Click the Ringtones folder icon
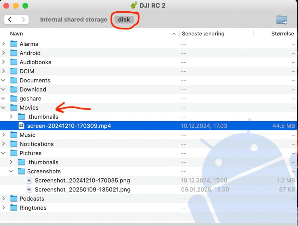 coord(14,208)
